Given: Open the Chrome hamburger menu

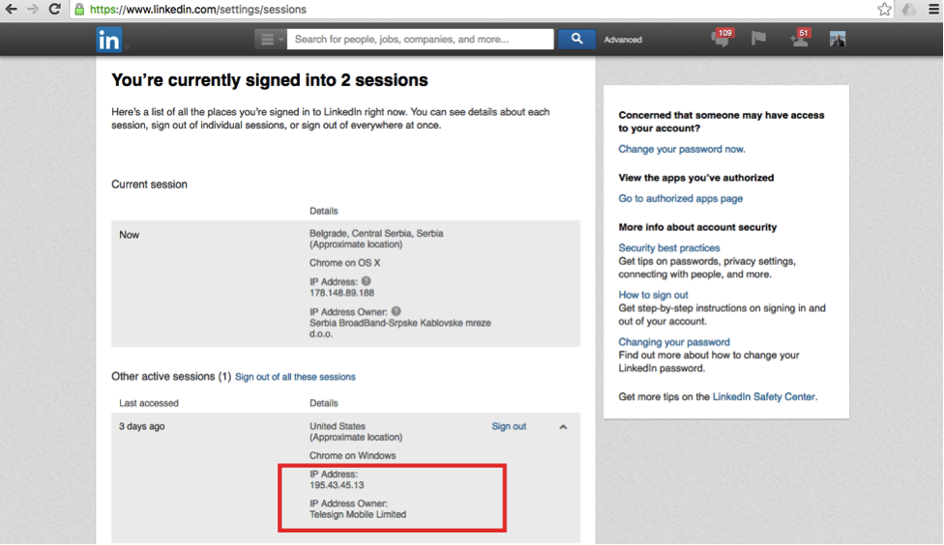Looking at the screenshot, I should 933,9.
